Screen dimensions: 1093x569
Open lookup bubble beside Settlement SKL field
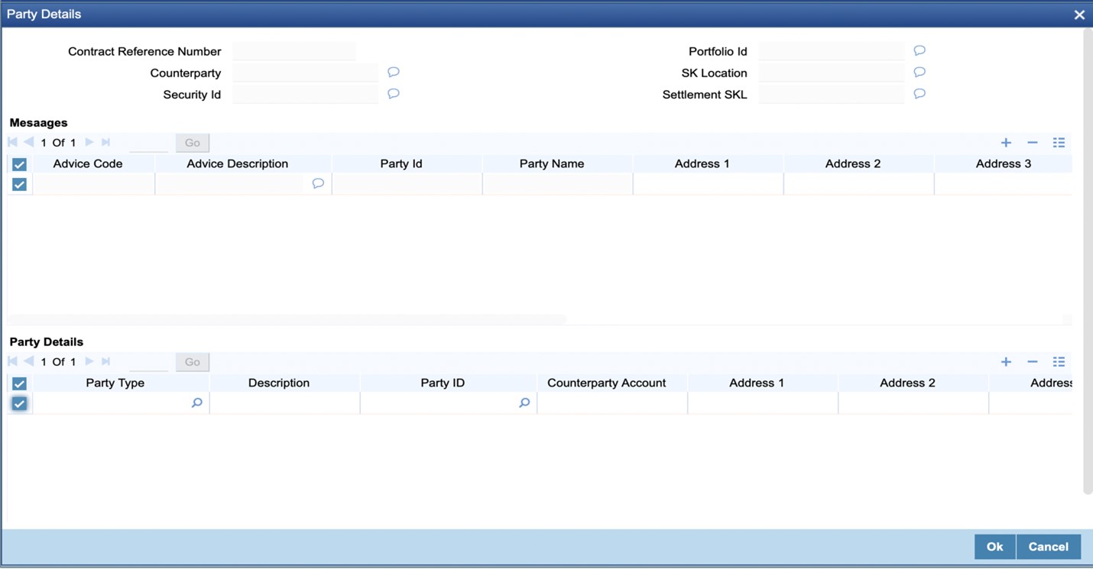tap(919, 93)
